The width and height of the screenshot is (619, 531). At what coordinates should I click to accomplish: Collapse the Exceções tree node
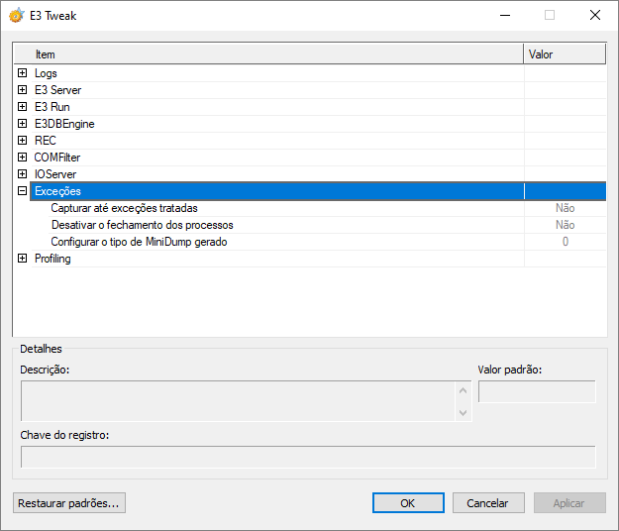coord(22,191)
